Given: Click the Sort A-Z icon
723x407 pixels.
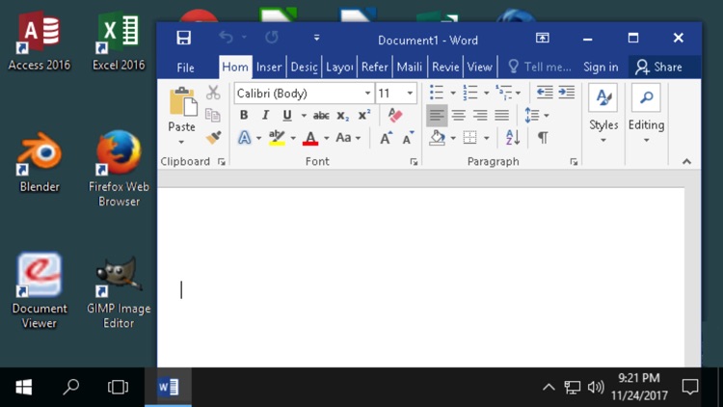Looking at the screenshot, I should tap(512, 138).
